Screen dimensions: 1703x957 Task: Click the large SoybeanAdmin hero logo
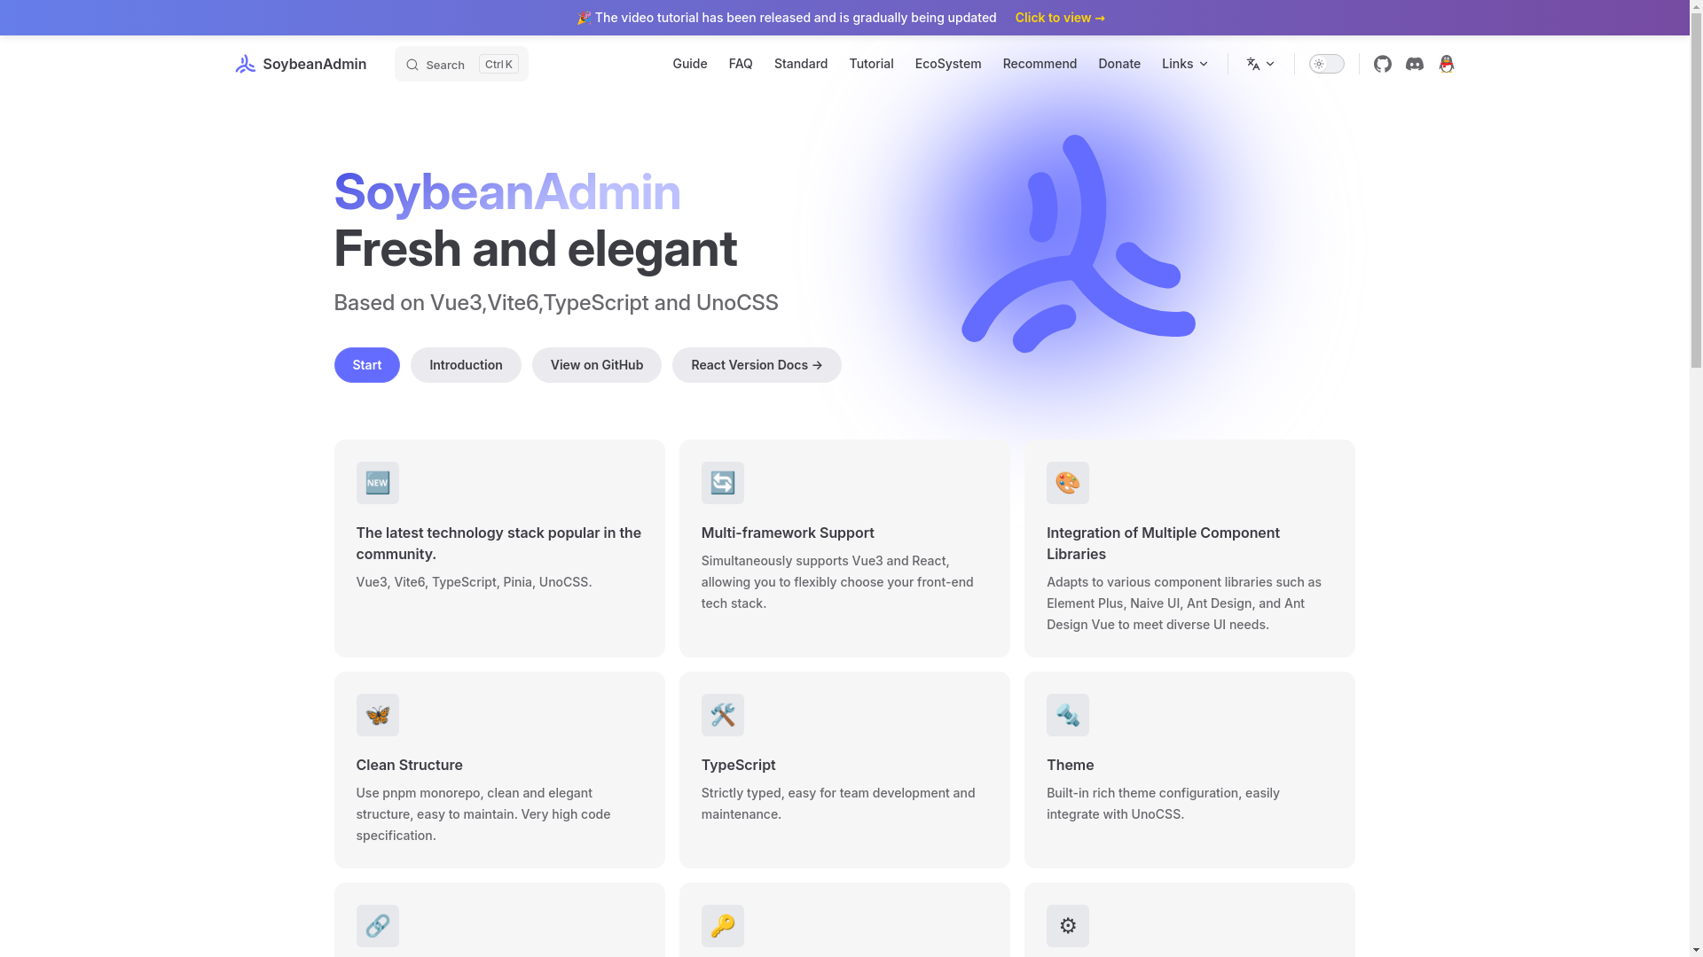(x=1078, y=244)
